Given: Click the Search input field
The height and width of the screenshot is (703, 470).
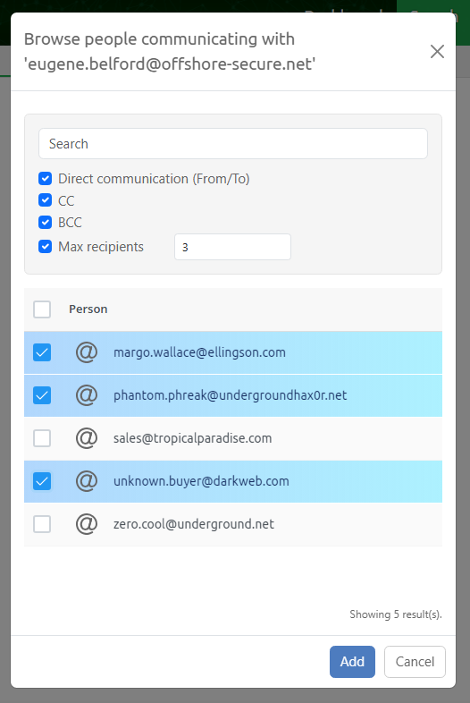Looking at the screenshot, I should (233, 143).
